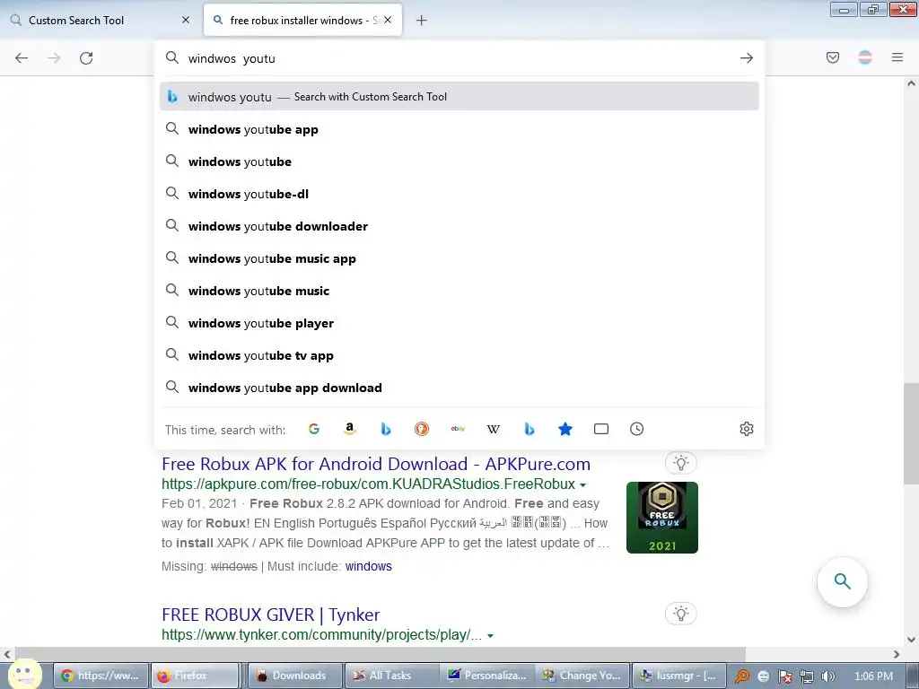Open search settings gear icon
Screen dimensions: 919x689
746,429
